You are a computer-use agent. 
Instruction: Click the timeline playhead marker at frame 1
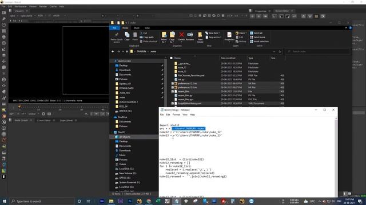click(19, 106)
